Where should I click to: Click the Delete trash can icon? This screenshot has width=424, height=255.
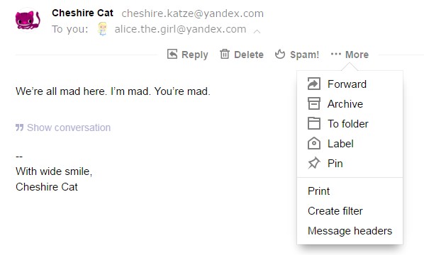click(x=225, y=54)
